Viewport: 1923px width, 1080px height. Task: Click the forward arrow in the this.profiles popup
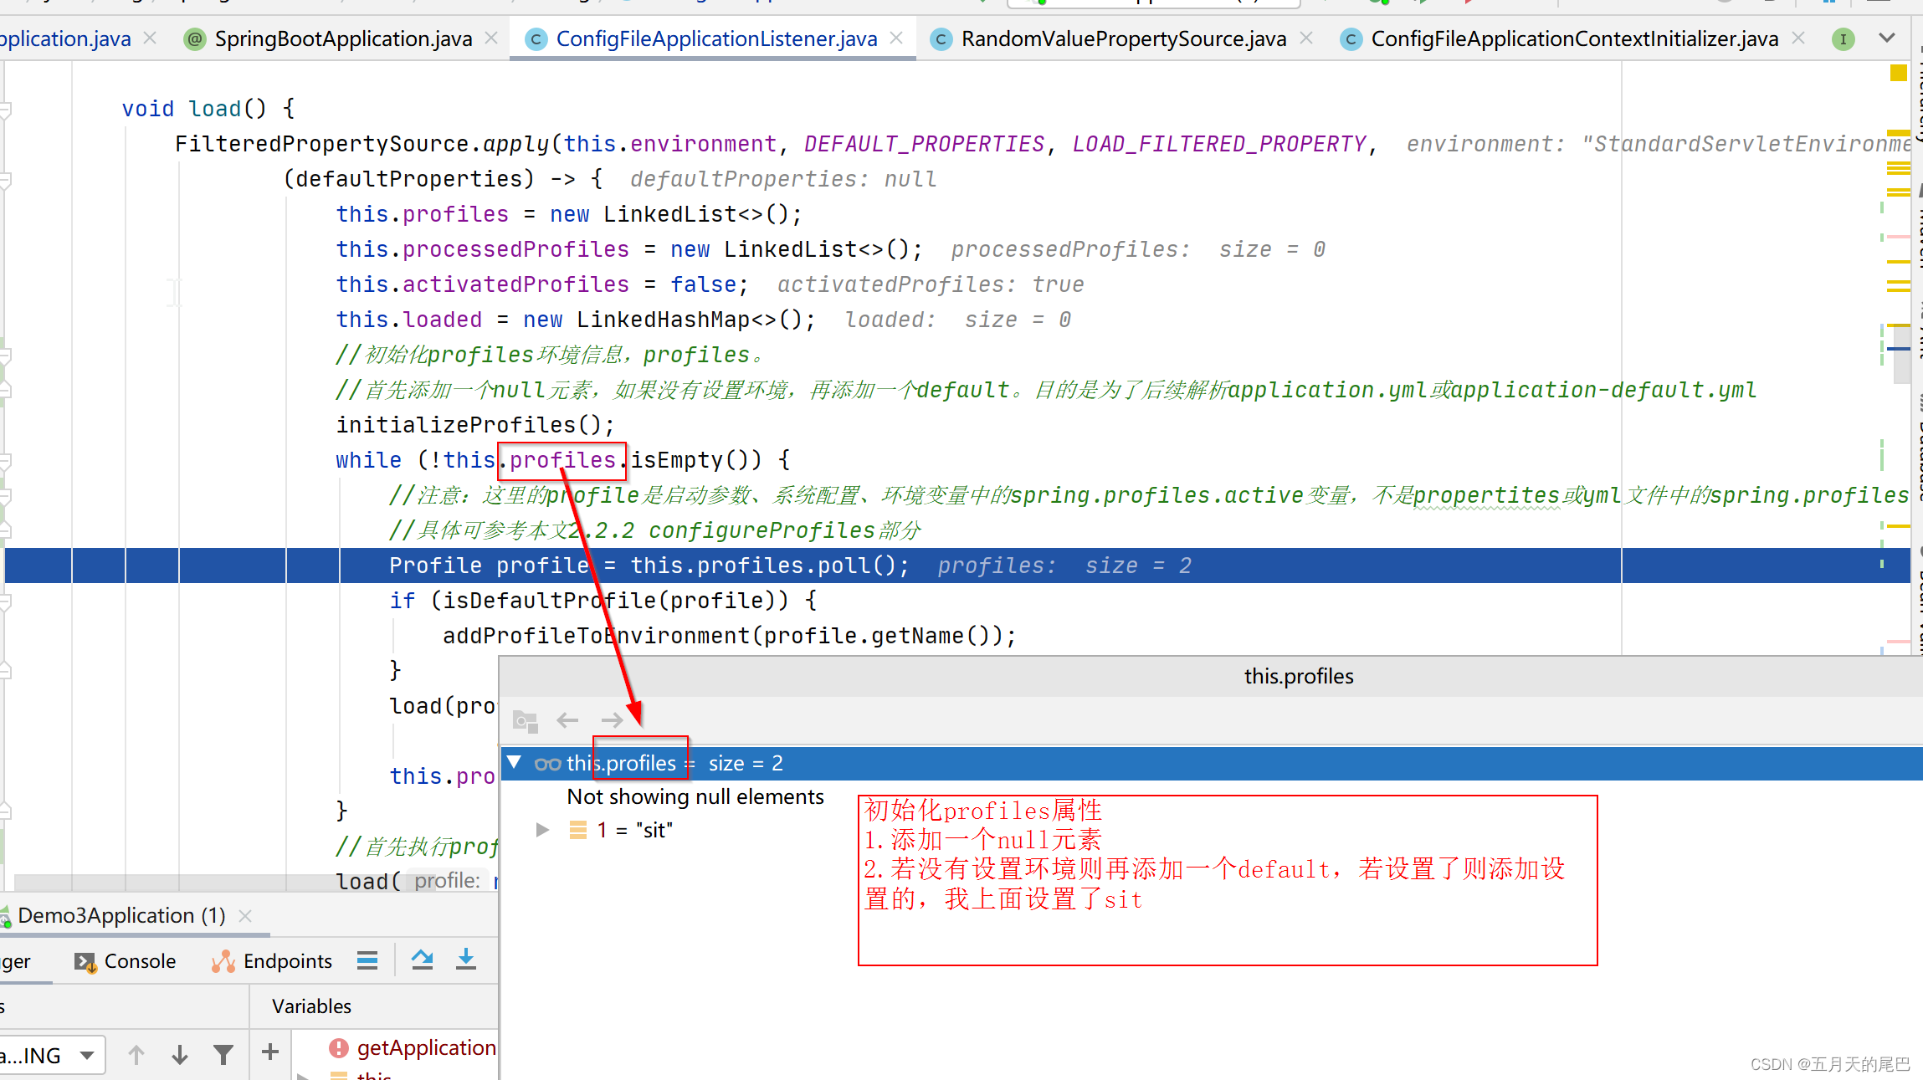coord(612,719)
